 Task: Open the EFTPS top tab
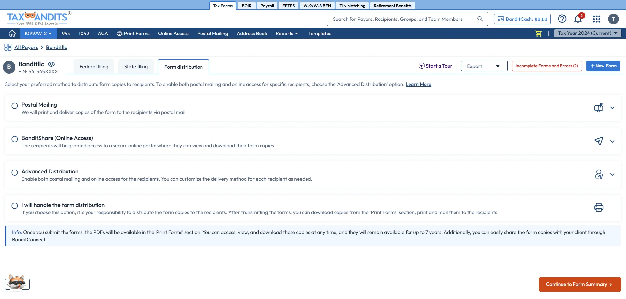click(289, 6)
